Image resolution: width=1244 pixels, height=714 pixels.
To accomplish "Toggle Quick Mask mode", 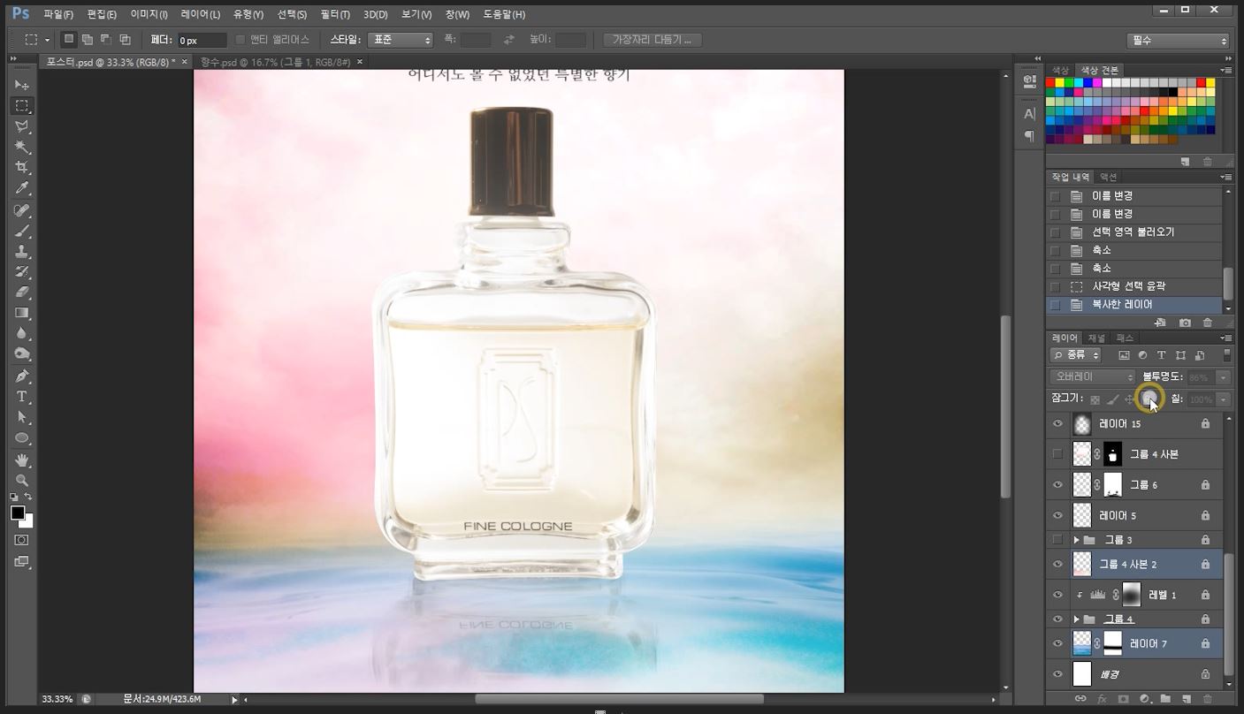I will pyautogui.click(x=22, y=540).
